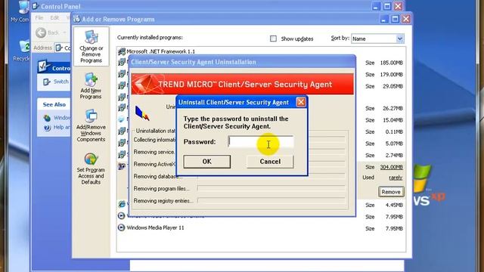This screenshot has height=272, width=484.
Task: Open Add/Remove Windows Components
Action: coord(91,126)
